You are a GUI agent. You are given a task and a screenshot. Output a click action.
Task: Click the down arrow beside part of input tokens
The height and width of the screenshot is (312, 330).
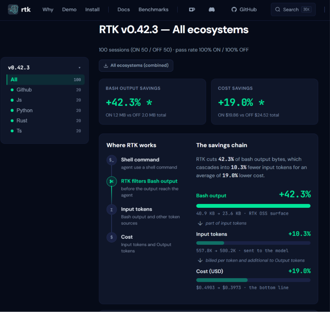pos(200,223)
